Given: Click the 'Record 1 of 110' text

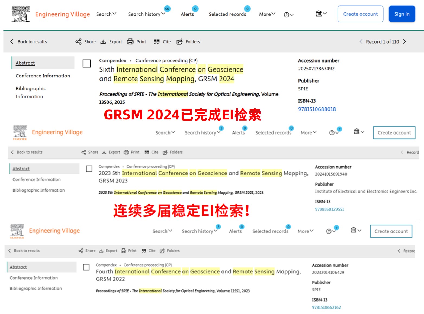Looking at the screenshot, I should coord(383,42).
